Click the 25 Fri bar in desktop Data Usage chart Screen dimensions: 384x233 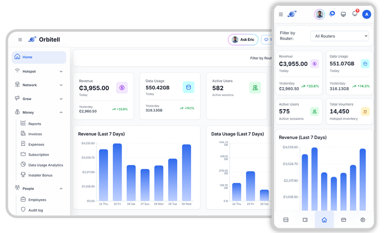(x=250, y=186)
